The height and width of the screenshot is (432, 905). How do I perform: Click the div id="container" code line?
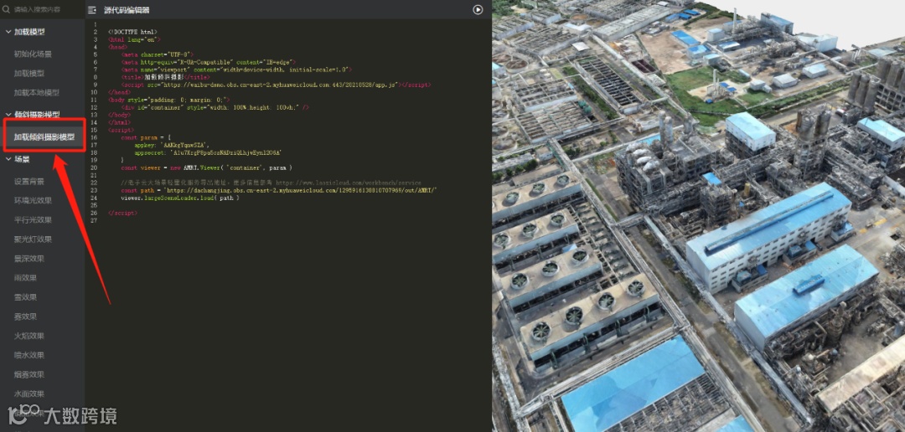click(x=215, y=107)
